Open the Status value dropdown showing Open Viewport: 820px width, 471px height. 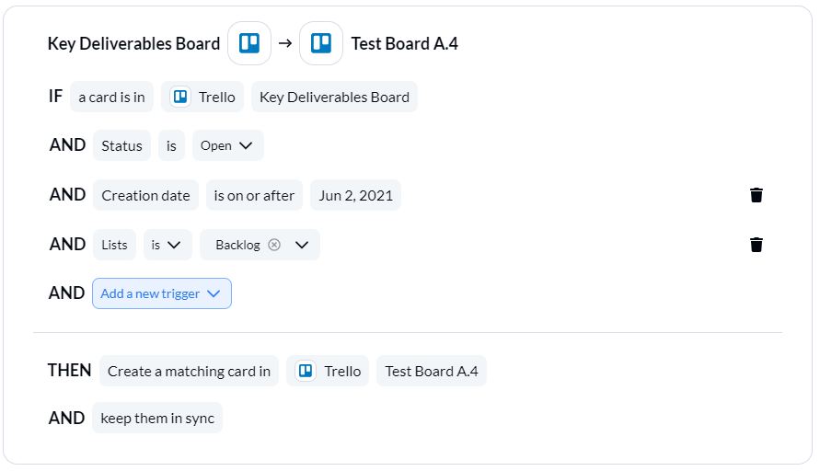click(x=228, y=145)
